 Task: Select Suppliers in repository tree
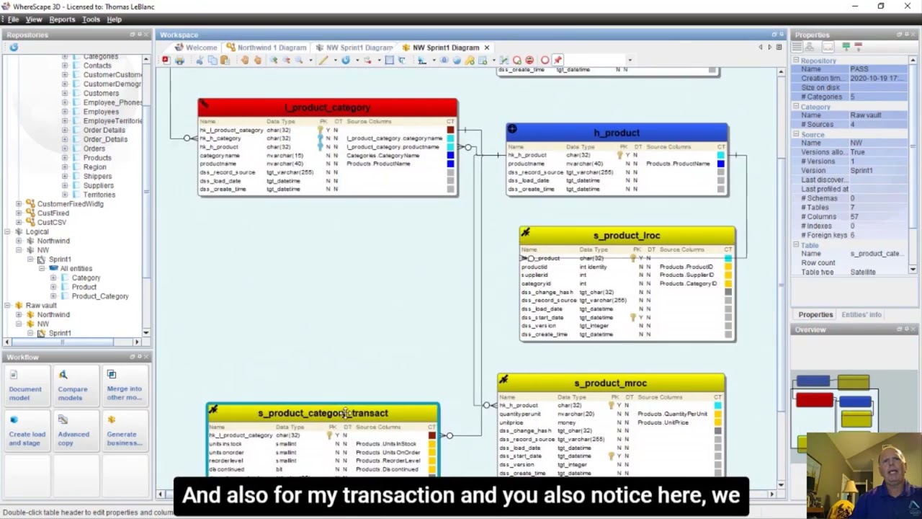98,185
